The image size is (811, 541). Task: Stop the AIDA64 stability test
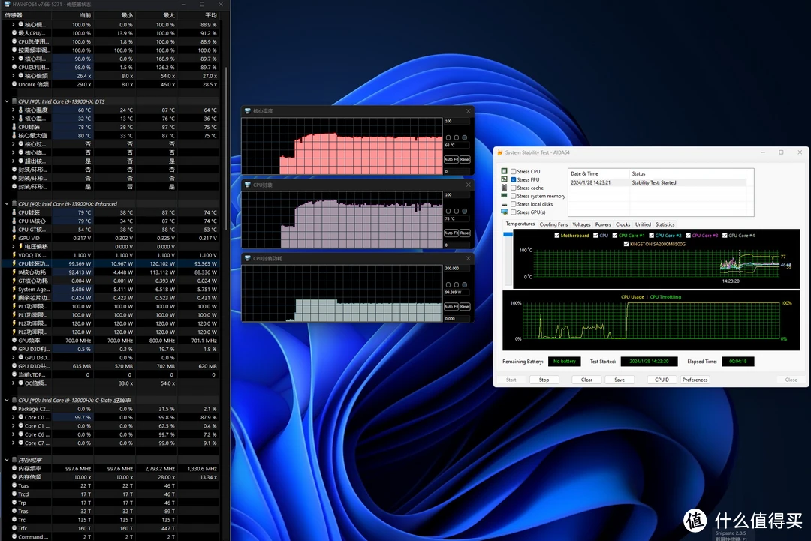click(544, 380)
